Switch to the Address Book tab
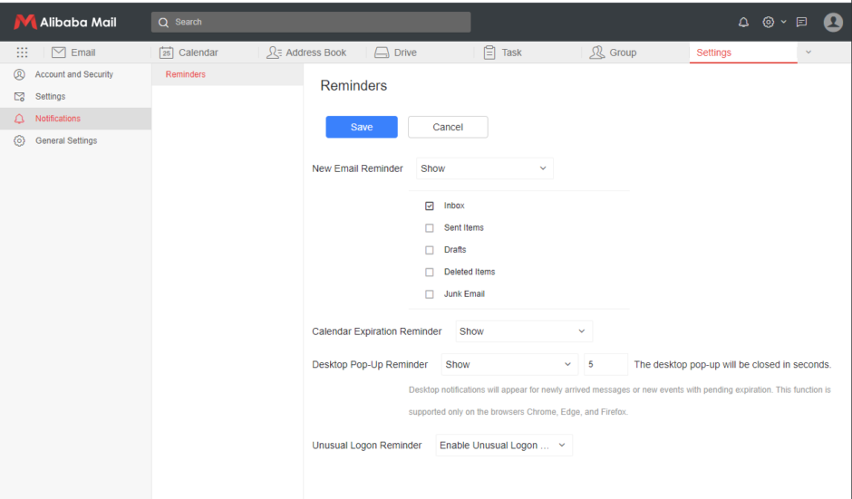 click(x=306, y=53)
